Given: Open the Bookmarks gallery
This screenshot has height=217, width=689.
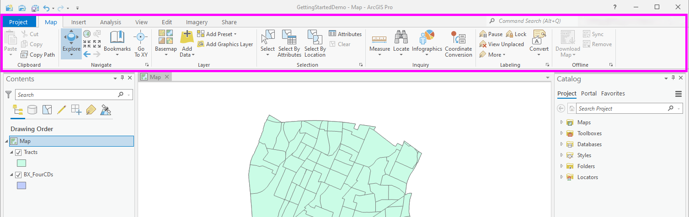Looking at the screenshot, I should [117, 43].
